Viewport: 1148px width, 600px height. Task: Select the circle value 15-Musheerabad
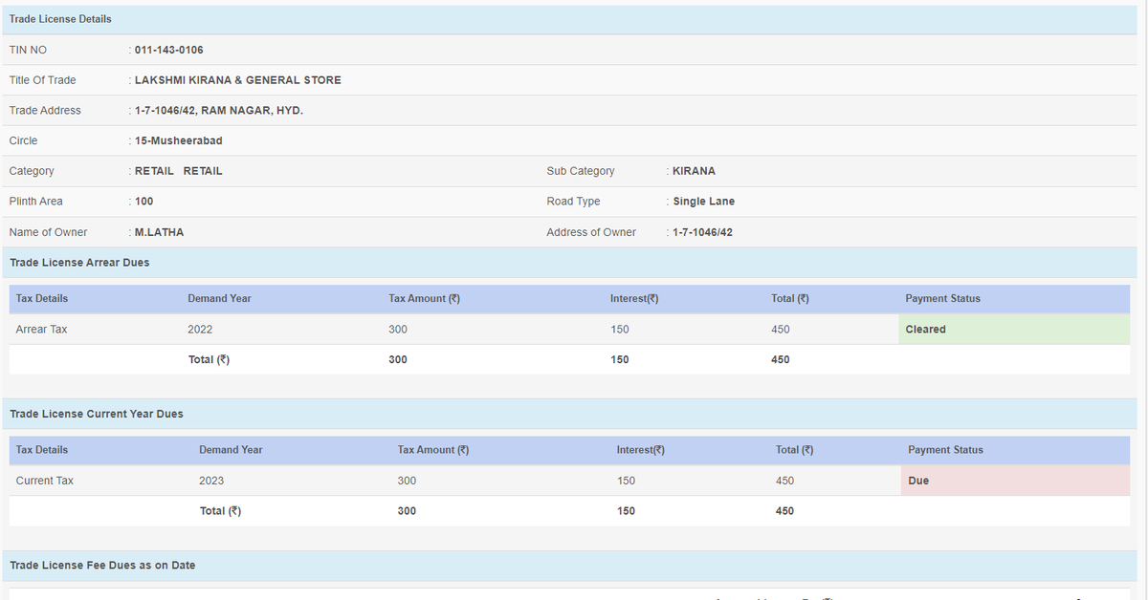[x=178, y=140]
